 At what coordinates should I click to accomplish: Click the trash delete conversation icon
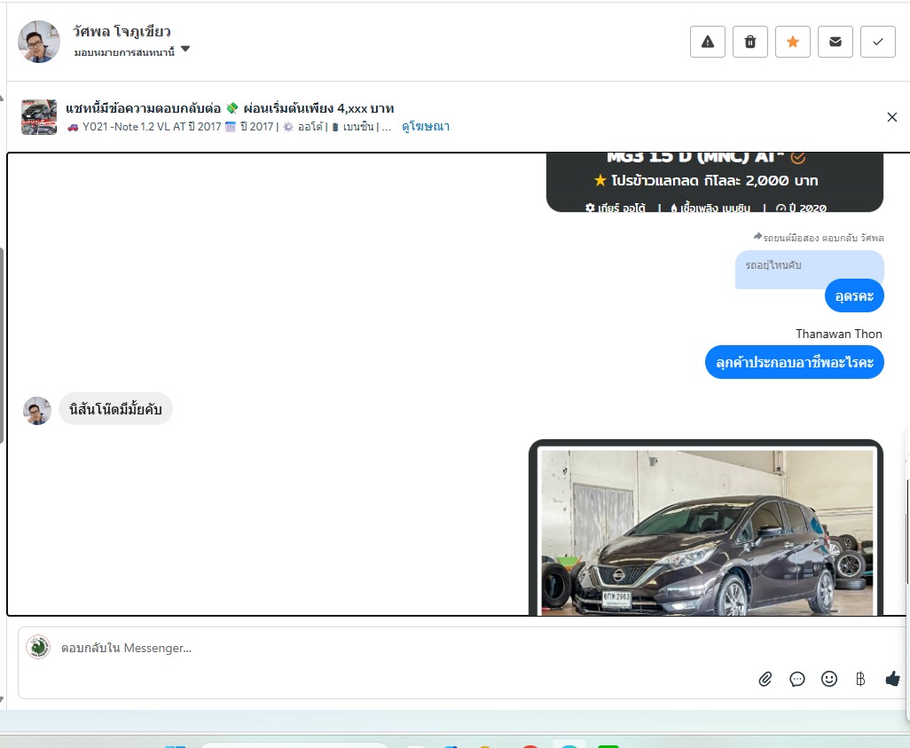pos(750,42)
